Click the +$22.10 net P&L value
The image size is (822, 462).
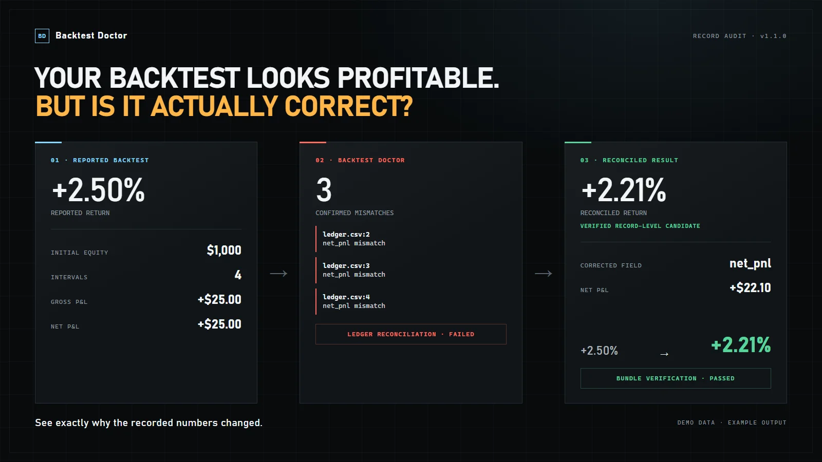click(751, 287)
